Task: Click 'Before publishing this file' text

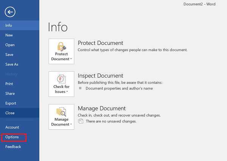Action: point(120,83)
